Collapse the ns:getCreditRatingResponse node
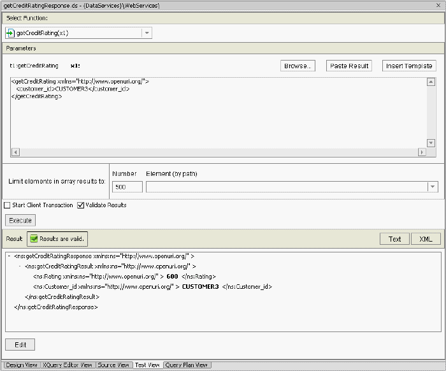446x371 pixels. pyautogui.click(x=10, y=256)
